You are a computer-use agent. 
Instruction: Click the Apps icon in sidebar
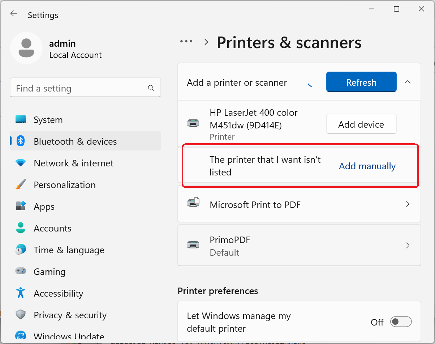tap(21, 206)
